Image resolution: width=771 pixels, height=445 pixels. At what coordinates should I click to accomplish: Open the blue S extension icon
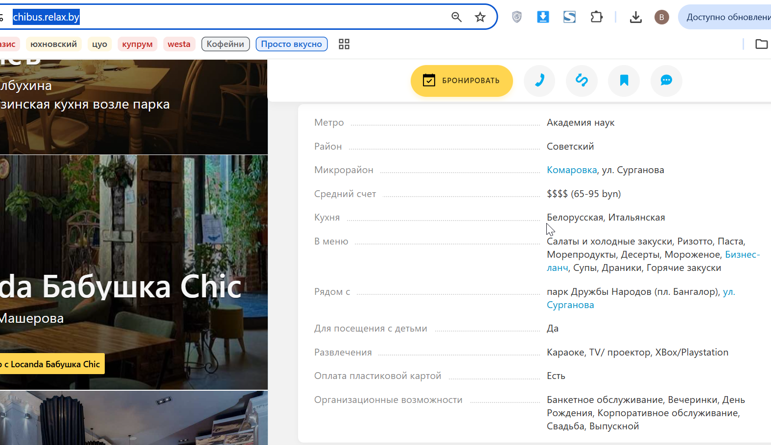click(x=569, y=17)
